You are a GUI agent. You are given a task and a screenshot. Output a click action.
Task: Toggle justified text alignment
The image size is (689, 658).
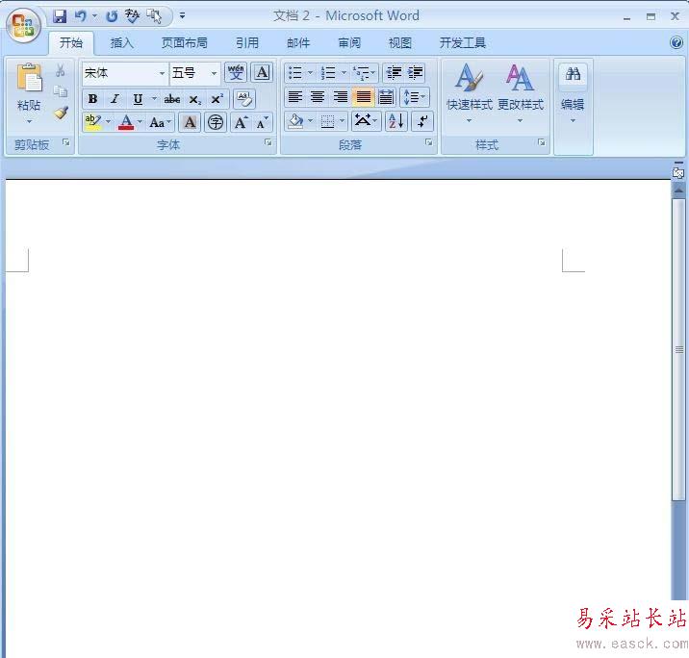[364, 97]
